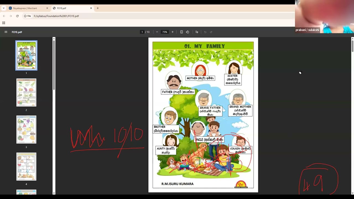Edit the current page number field
The image size is (354, 199).
[x=142, y=32]
